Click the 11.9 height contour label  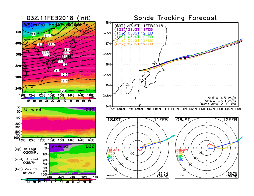pos(61,61)
